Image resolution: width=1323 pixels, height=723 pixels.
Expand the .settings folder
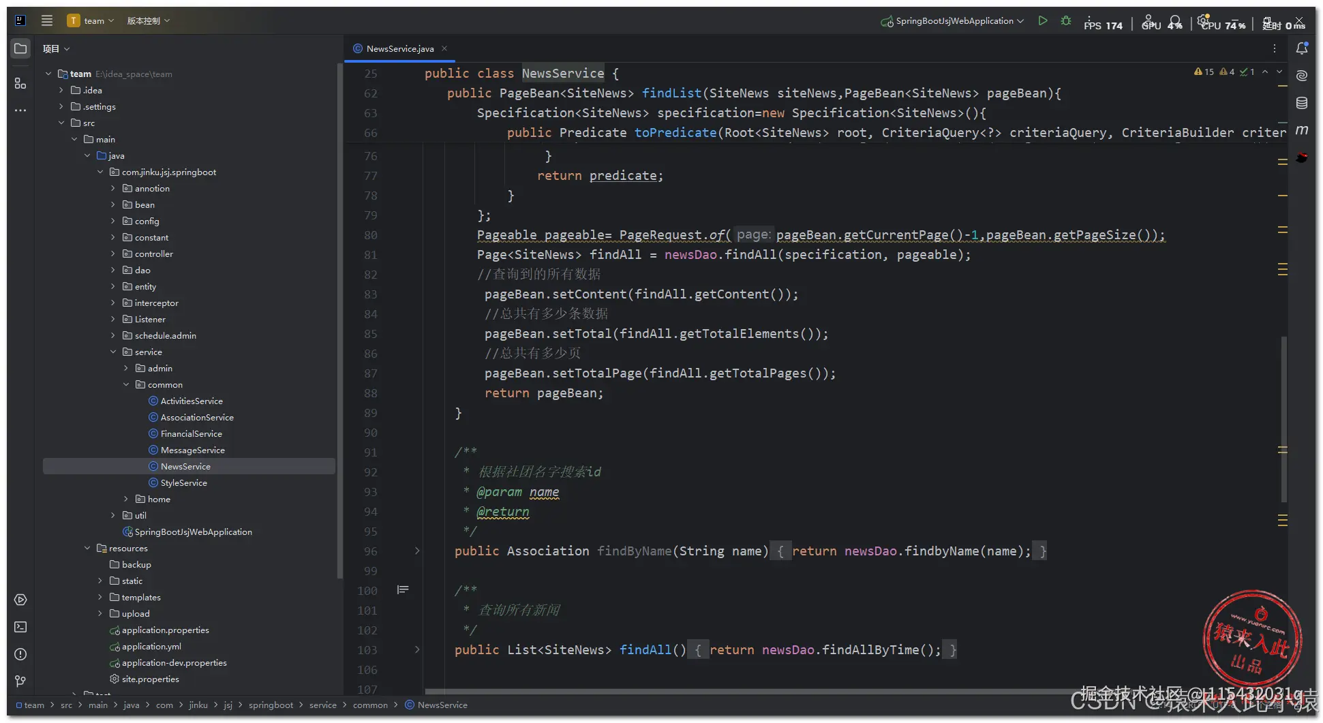(x=61, y=106)
